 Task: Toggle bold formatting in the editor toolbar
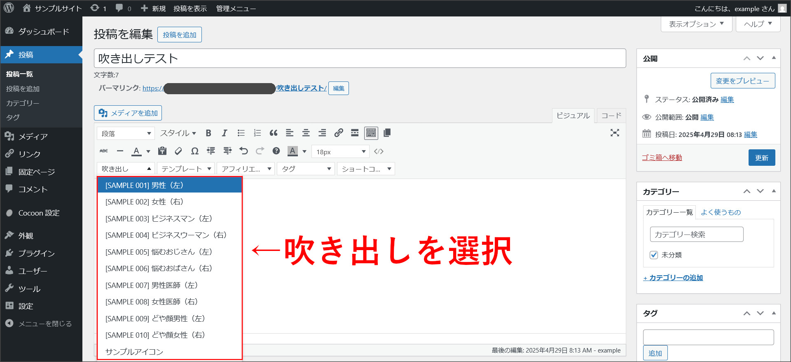click(x=208, y=133)
